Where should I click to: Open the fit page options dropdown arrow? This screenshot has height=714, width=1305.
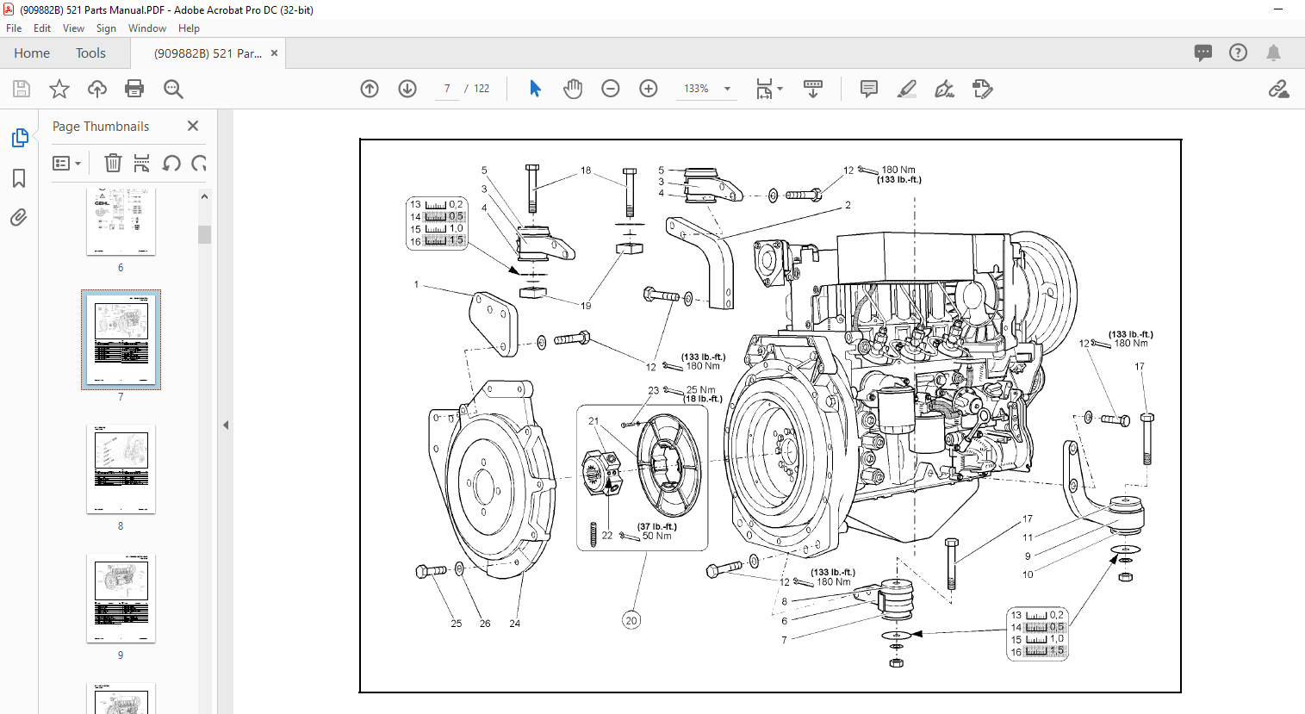tap(780, 88)
